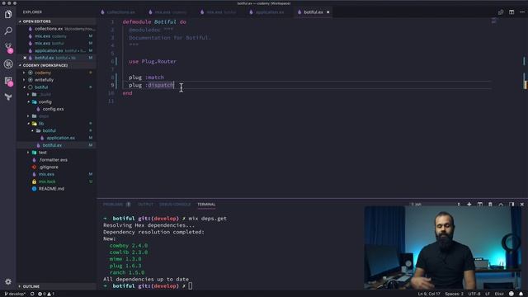Click 'defmodule Botiful do' in the editor
This screenshot has height=297, width=528.
click(x=154, y=22)
